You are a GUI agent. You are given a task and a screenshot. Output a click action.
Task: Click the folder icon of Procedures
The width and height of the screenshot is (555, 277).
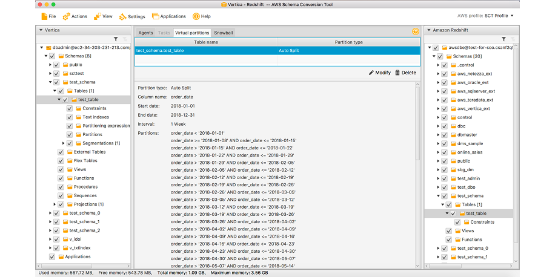70,187
